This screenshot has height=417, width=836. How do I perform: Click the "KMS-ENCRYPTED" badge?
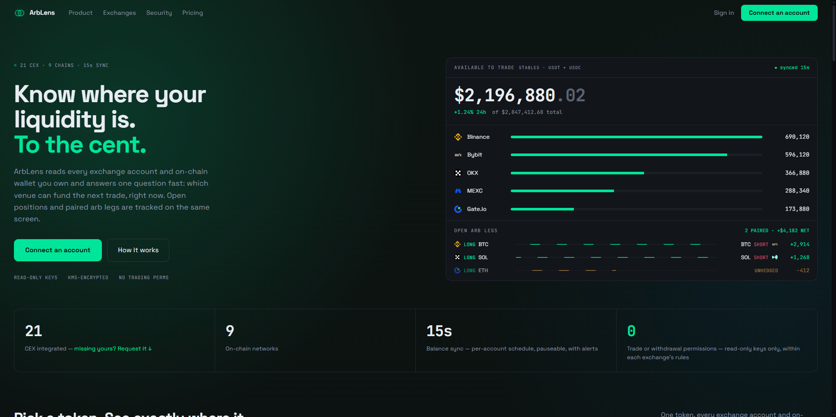click(88, 278)
